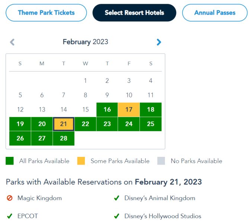The height and width of the screenshot is (223, 249).
Task: Select February 17 on the calendar
Action: 129,110
